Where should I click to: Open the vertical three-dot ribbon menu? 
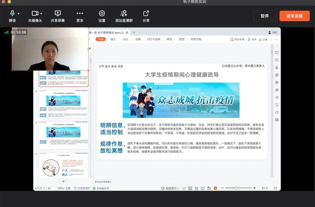pos(271,40)
